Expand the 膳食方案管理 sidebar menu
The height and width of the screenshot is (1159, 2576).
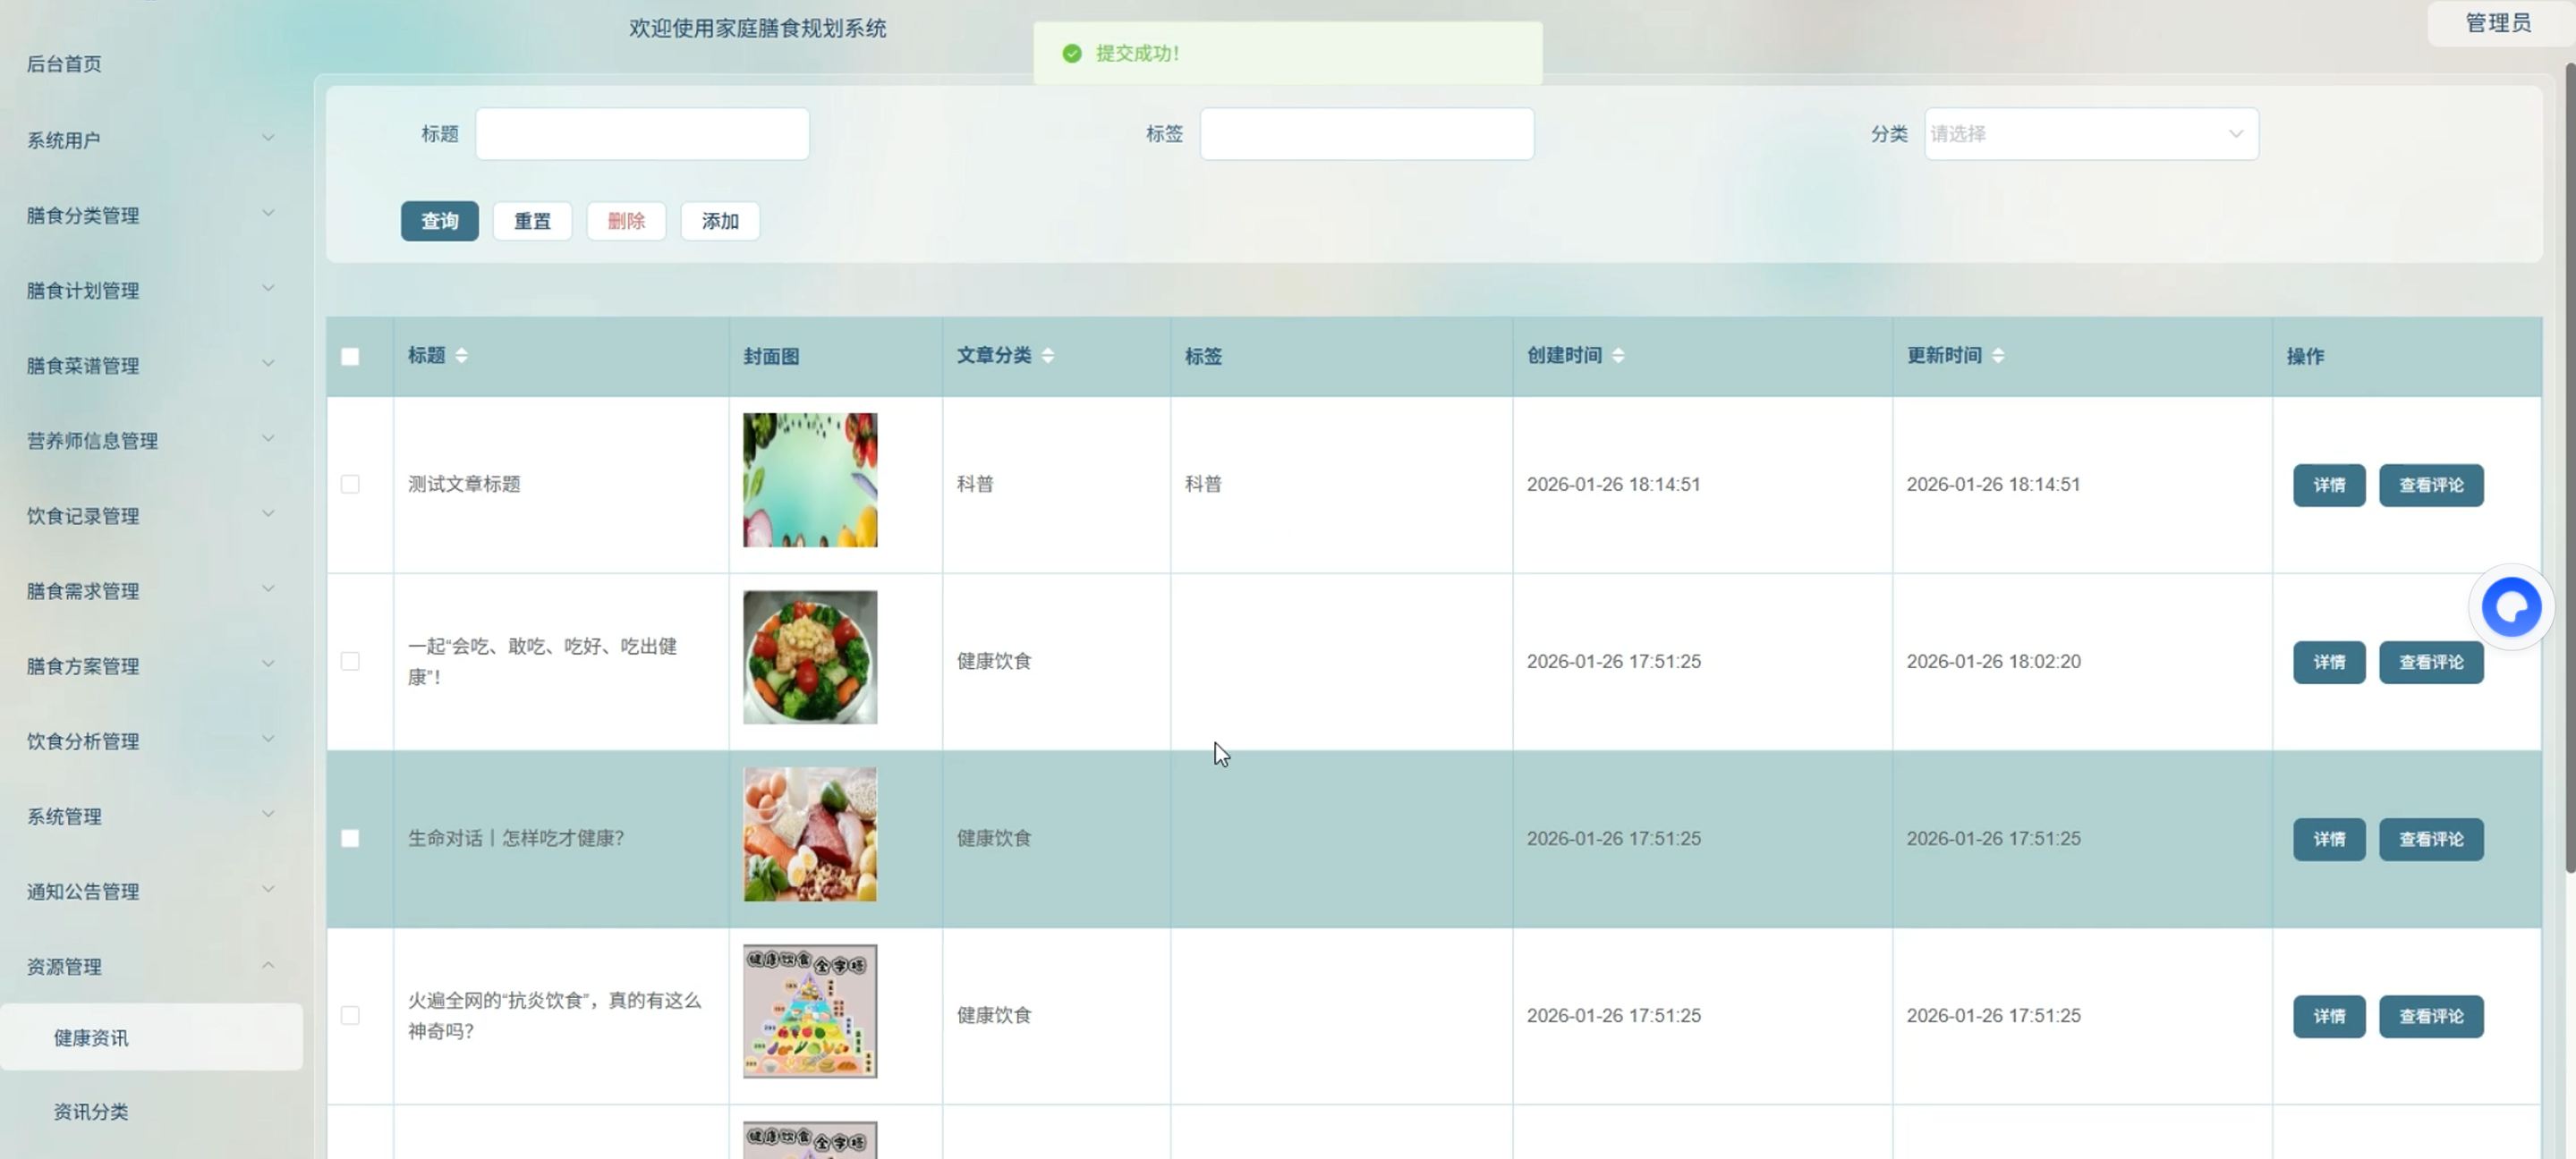pos(150,665)
